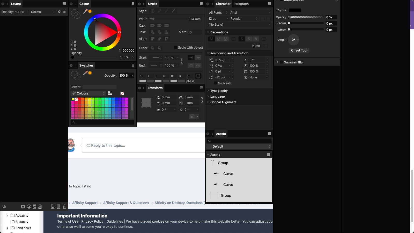This screenshot has height=233, width=414.
Task: Click the Edit All Layers icon
Action: (x=4, y=207)
